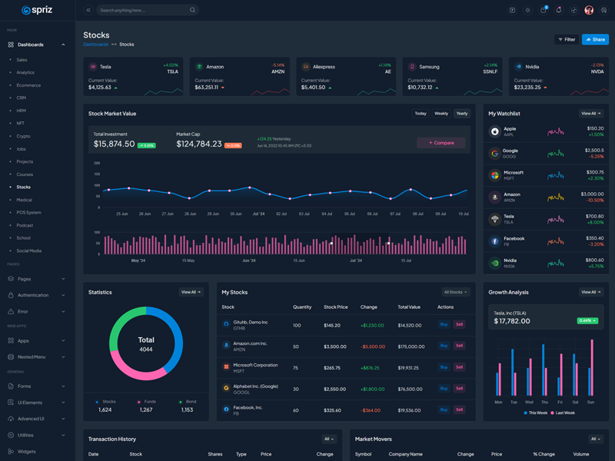
Task: Click the blue segment of the donut chart
Action: pos(175,337)
